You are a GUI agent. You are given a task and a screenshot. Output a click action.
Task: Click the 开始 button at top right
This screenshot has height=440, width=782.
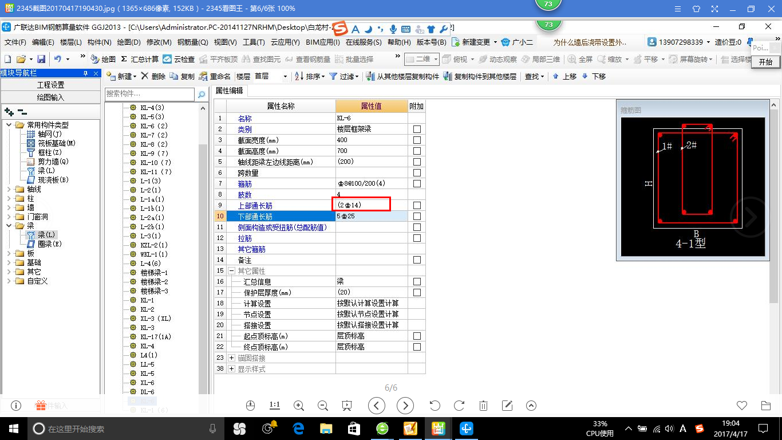[x=766, y=62]
